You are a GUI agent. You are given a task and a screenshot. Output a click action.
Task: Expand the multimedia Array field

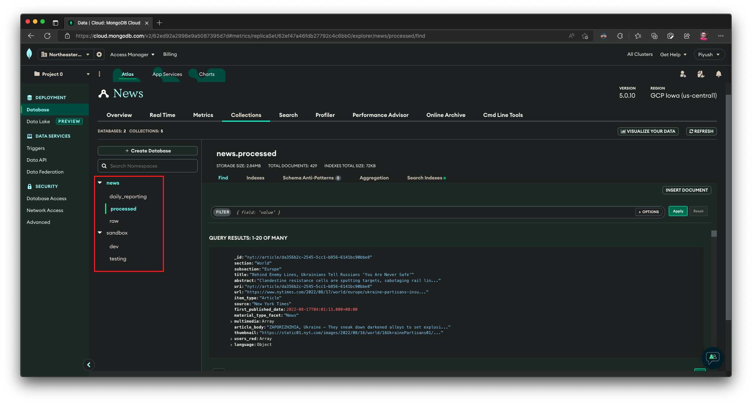pos(231,321)
